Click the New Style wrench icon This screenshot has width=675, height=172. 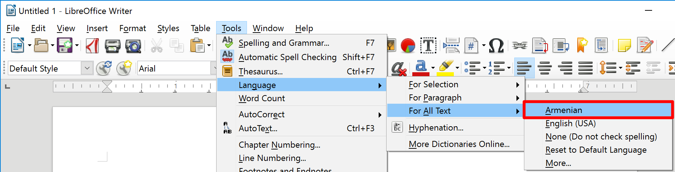coord(124,68)
